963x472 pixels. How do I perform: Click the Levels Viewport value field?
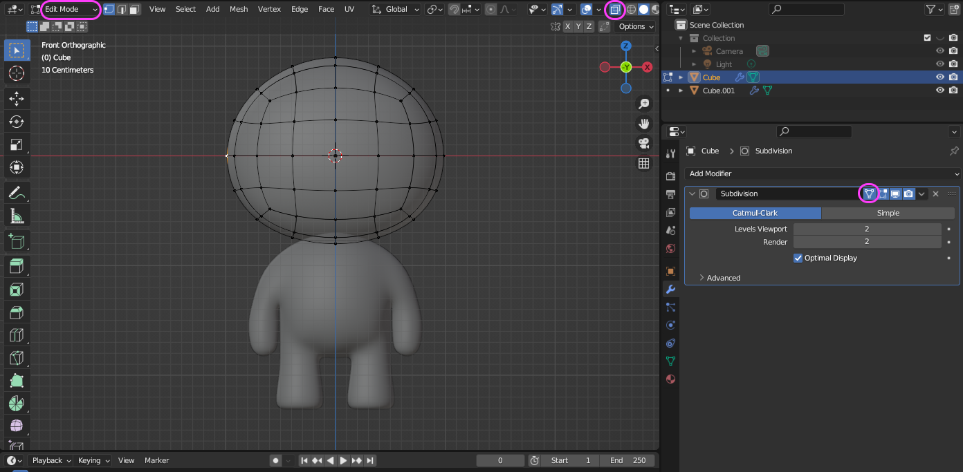(x=866, y=229)
